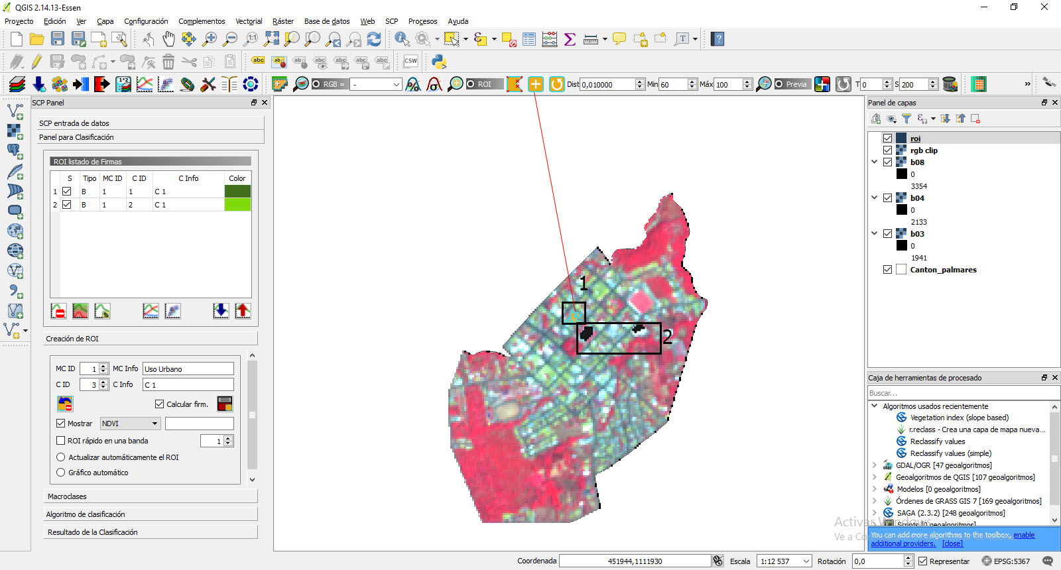The image size is (1061, 570).
Task: Zoom to full extent
Action: (271, 39)
